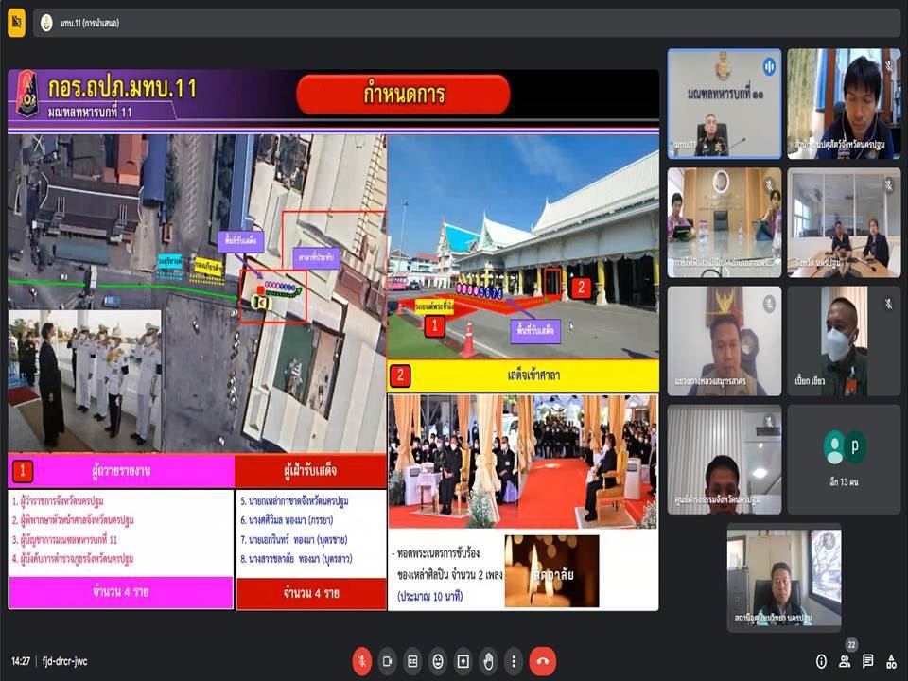Turn on closed captions
Image resolution: width=908 pixels, height=681 pixels.
[x=412, y=660]
